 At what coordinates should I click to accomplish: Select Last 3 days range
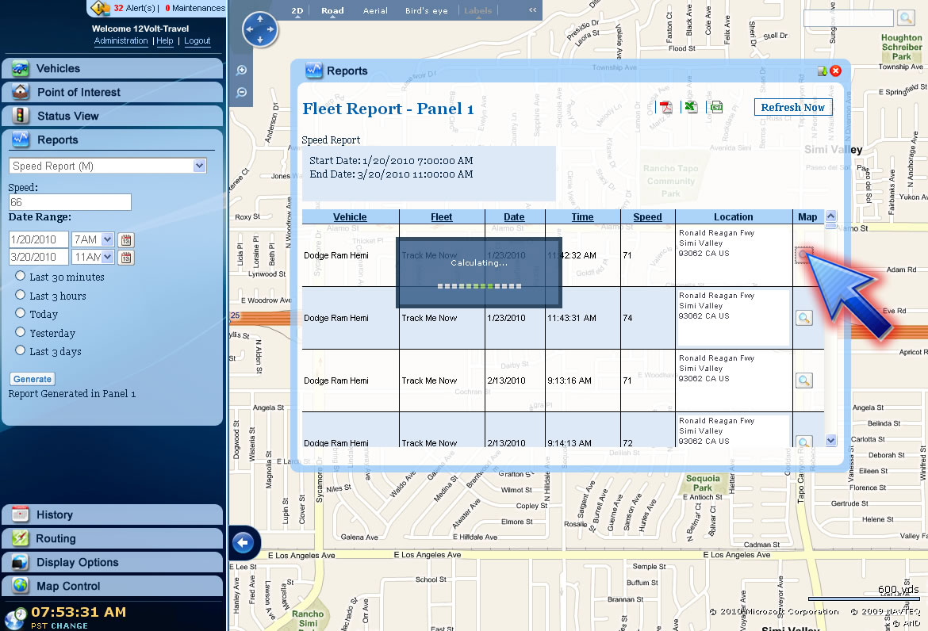(20, 350)
